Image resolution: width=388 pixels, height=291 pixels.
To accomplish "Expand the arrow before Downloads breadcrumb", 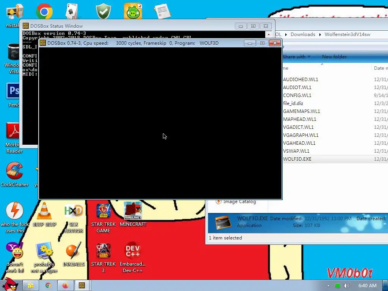I will pos(286,34).
